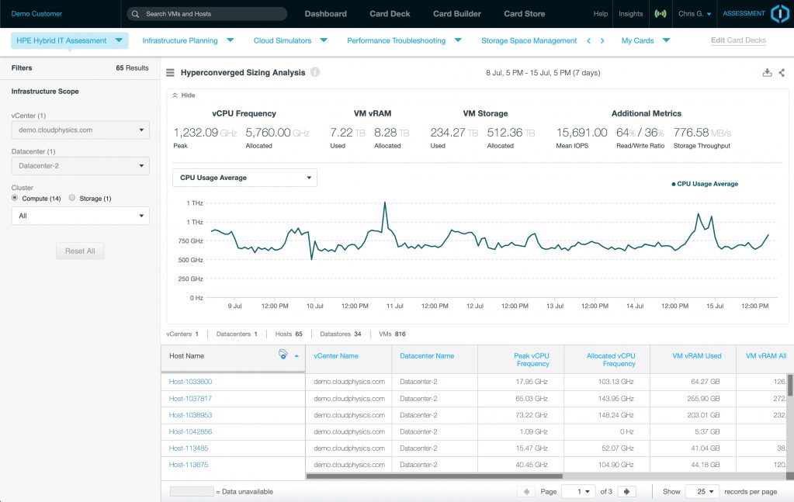This screenshot has width=794, height=502.
Task: Switch to Infrastructure Planning card deck
Action: (x=180, y=40)
